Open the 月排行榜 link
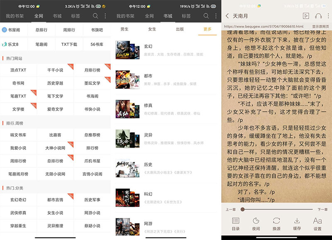 (x=92, y=70)
